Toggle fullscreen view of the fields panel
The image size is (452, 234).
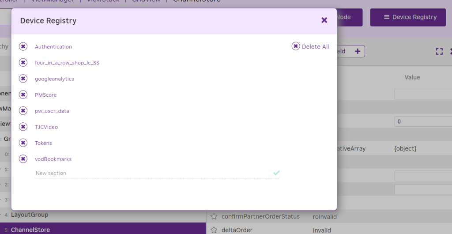click(x=439, y=51)
